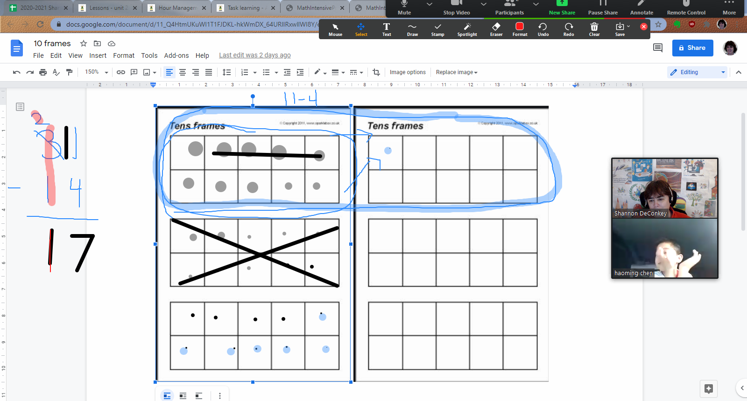Open more image options menu

pyautogui.click(x=220, y=396)
